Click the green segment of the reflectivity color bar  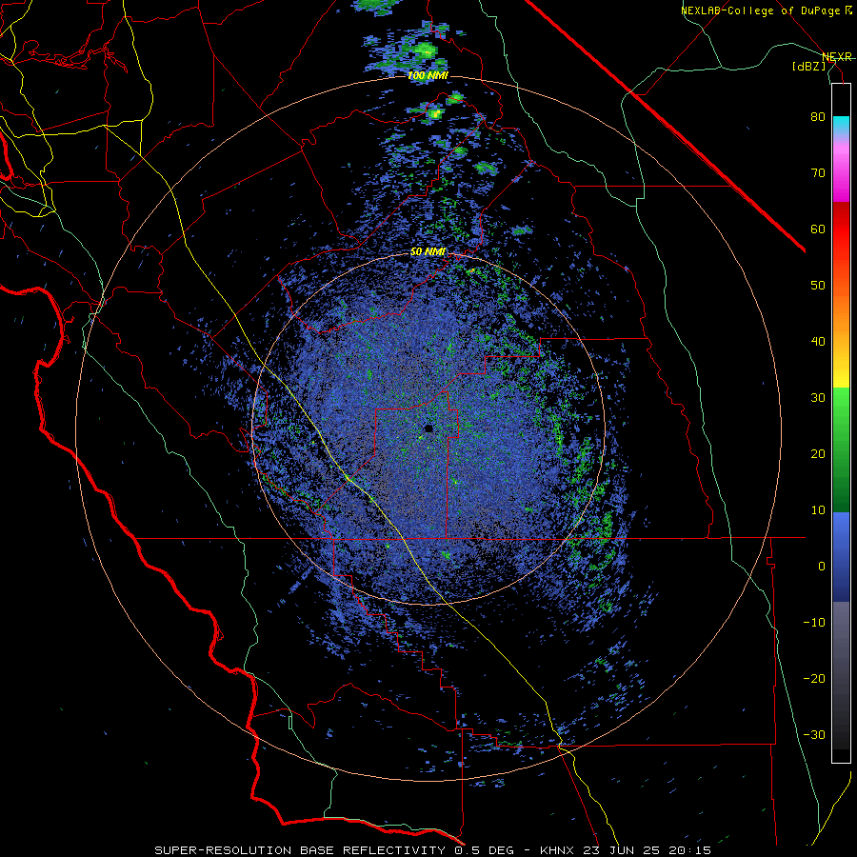[841, 449]
